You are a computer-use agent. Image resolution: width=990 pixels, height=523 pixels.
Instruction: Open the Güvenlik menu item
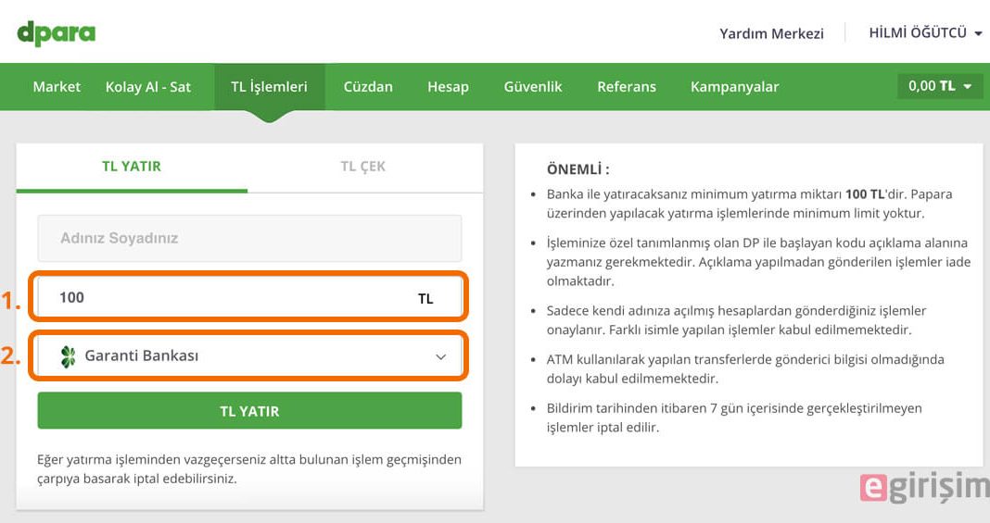click(533, 87)
